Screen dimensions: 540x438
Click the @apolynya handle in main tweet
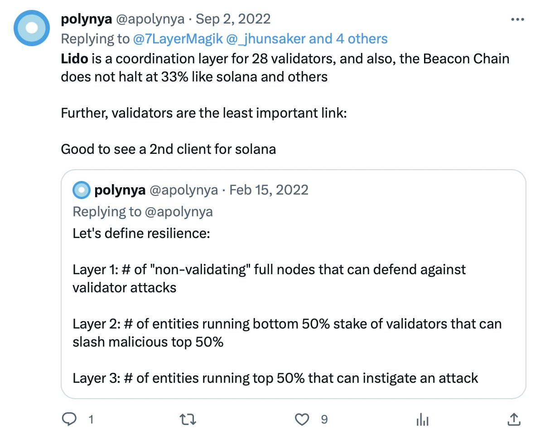[150, 19]
